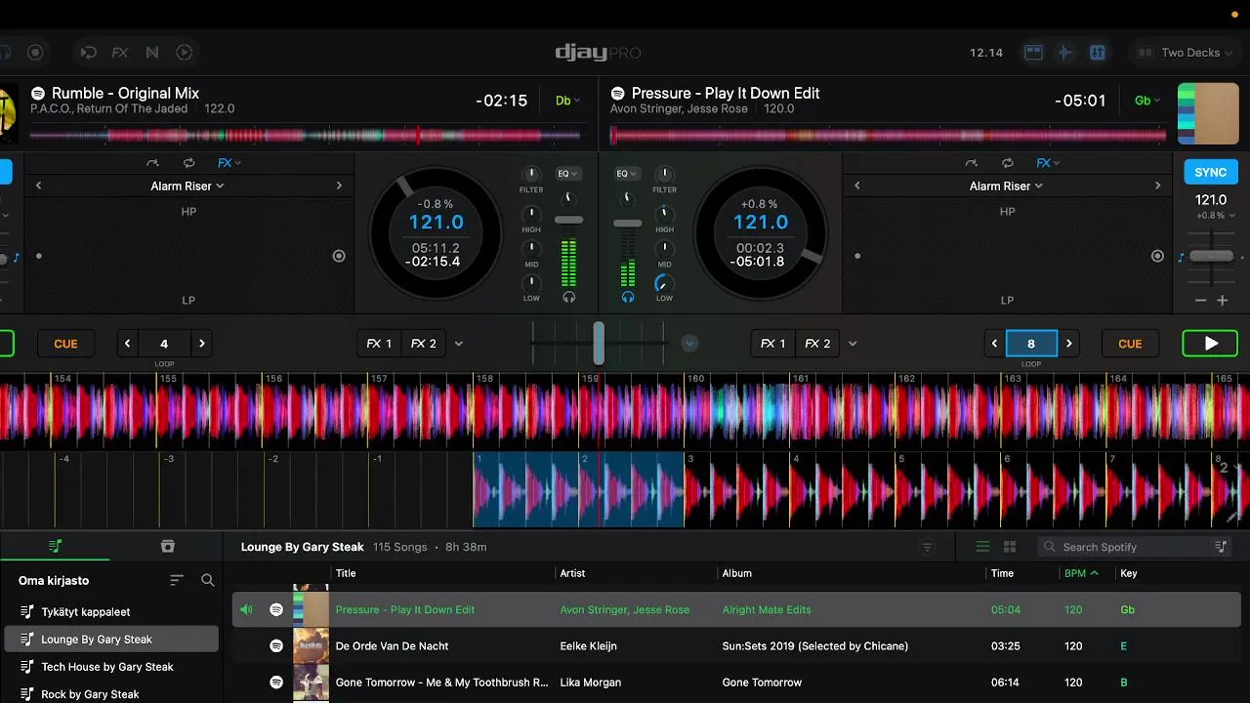1250x703 pixels.
Task: Select the Tech House by Gary Steak playlist
Action: (x=109, y=667)
